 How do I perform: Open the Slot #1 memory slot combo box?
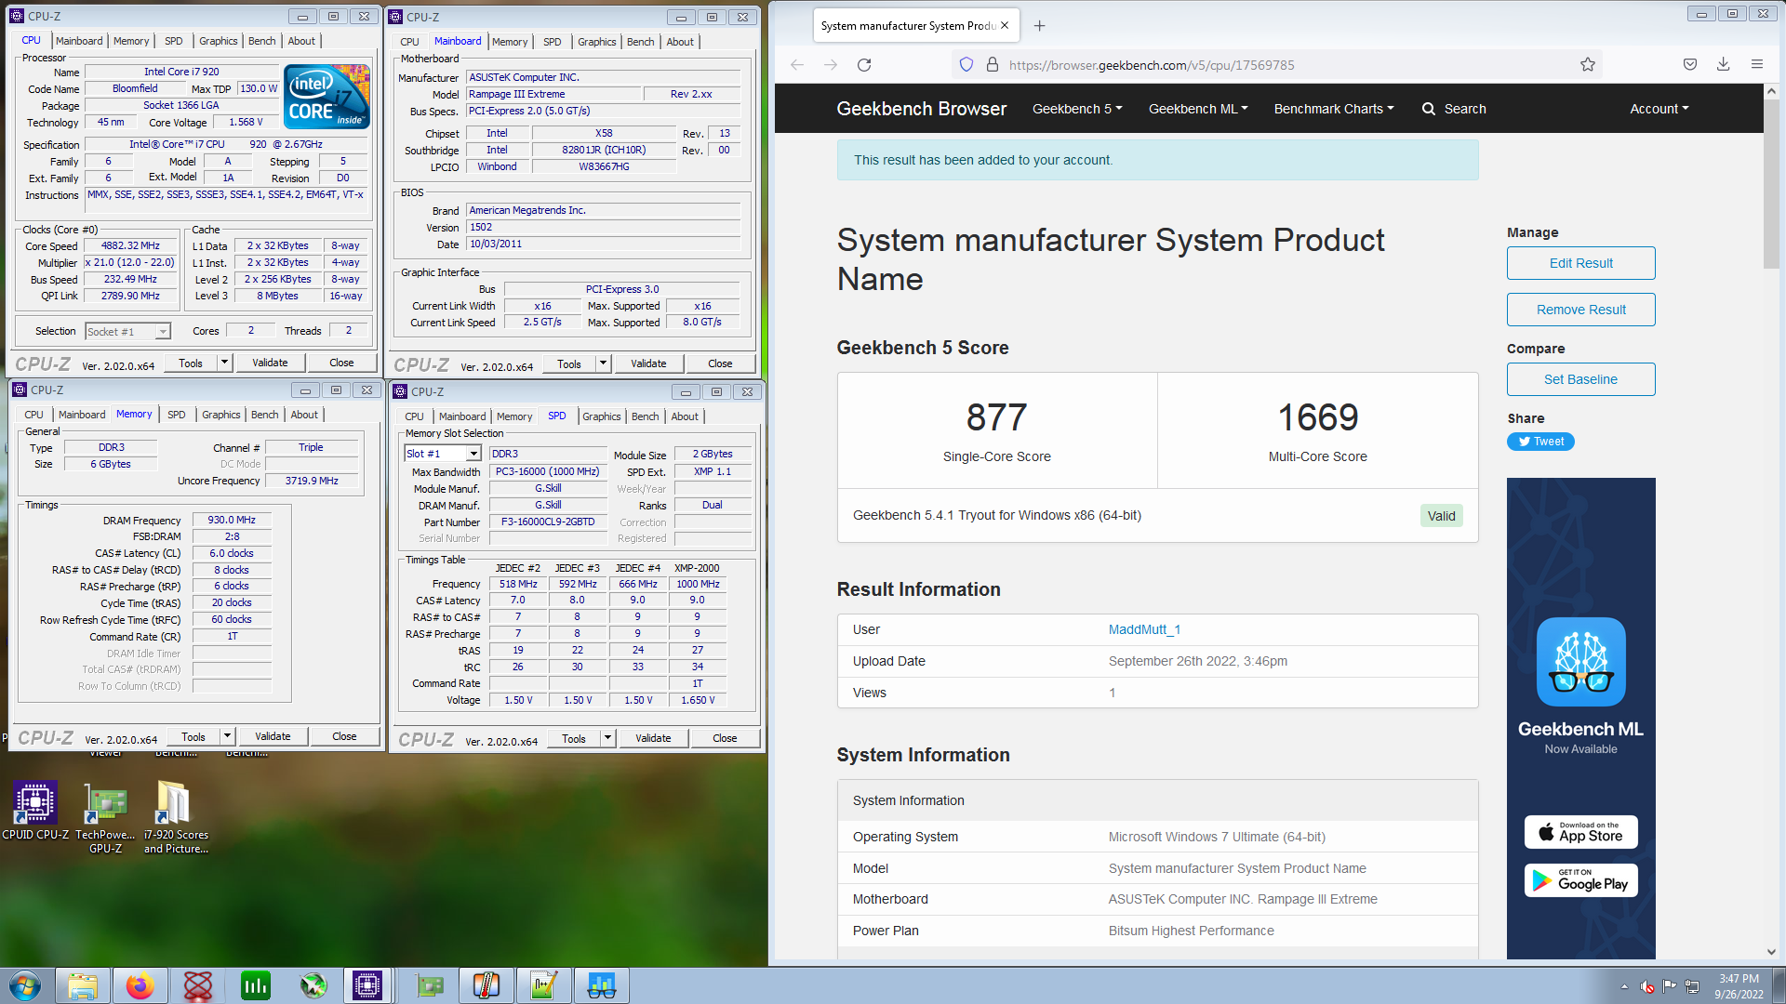pyautogui.click(x=443, y=454)
